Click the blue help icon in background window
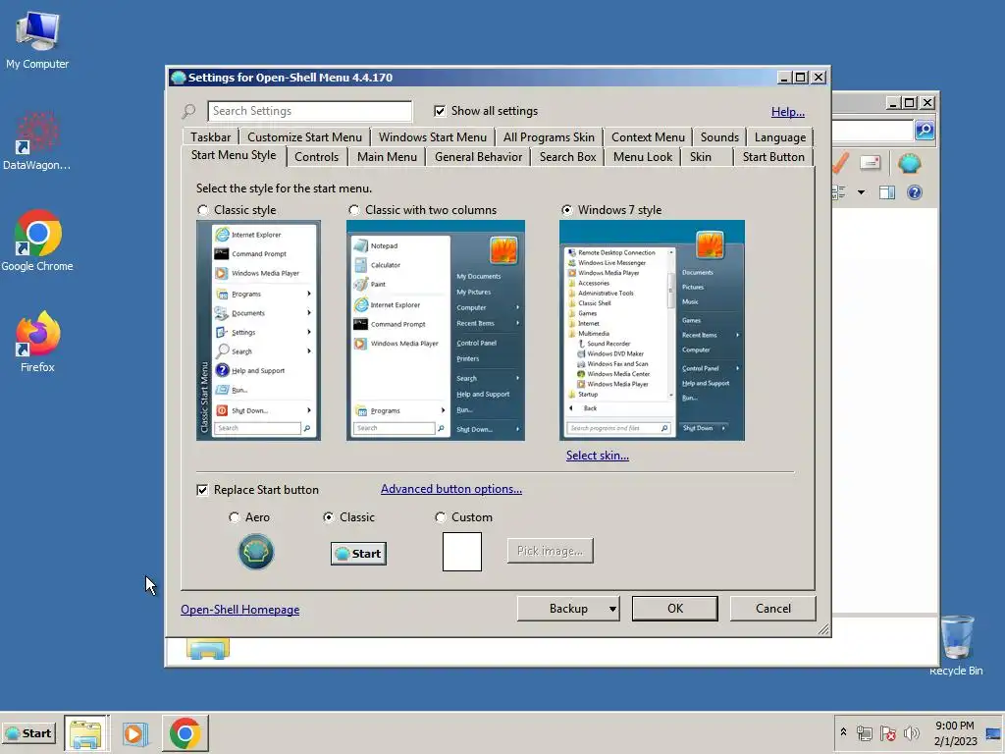1005x754 pixels. click(915, 192)
